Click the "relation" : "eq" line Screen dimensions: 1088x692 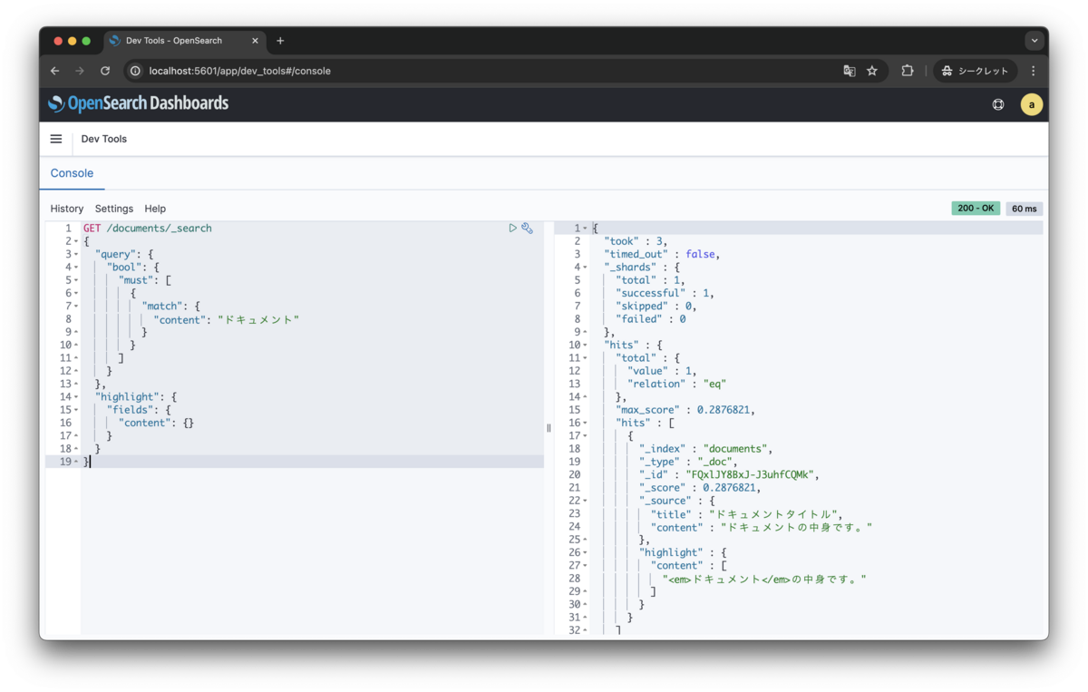tap(676, 385)
